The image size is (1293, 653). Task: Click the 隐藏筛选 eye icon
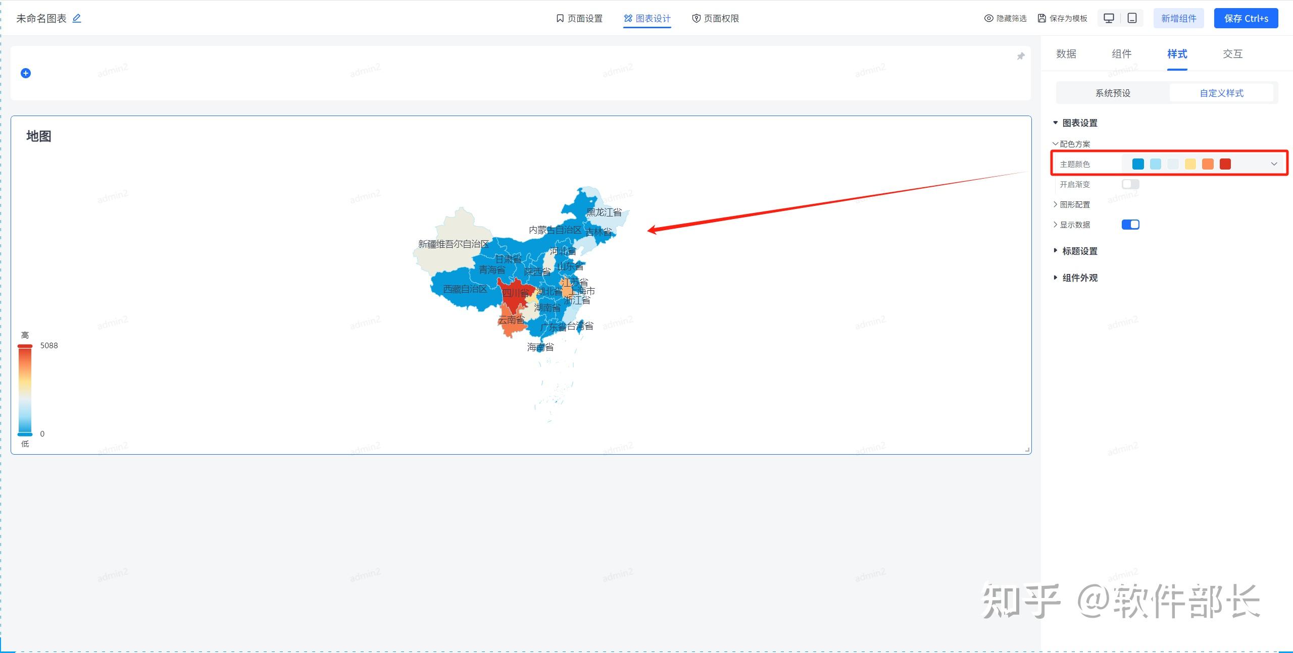(x=988, y=18)
